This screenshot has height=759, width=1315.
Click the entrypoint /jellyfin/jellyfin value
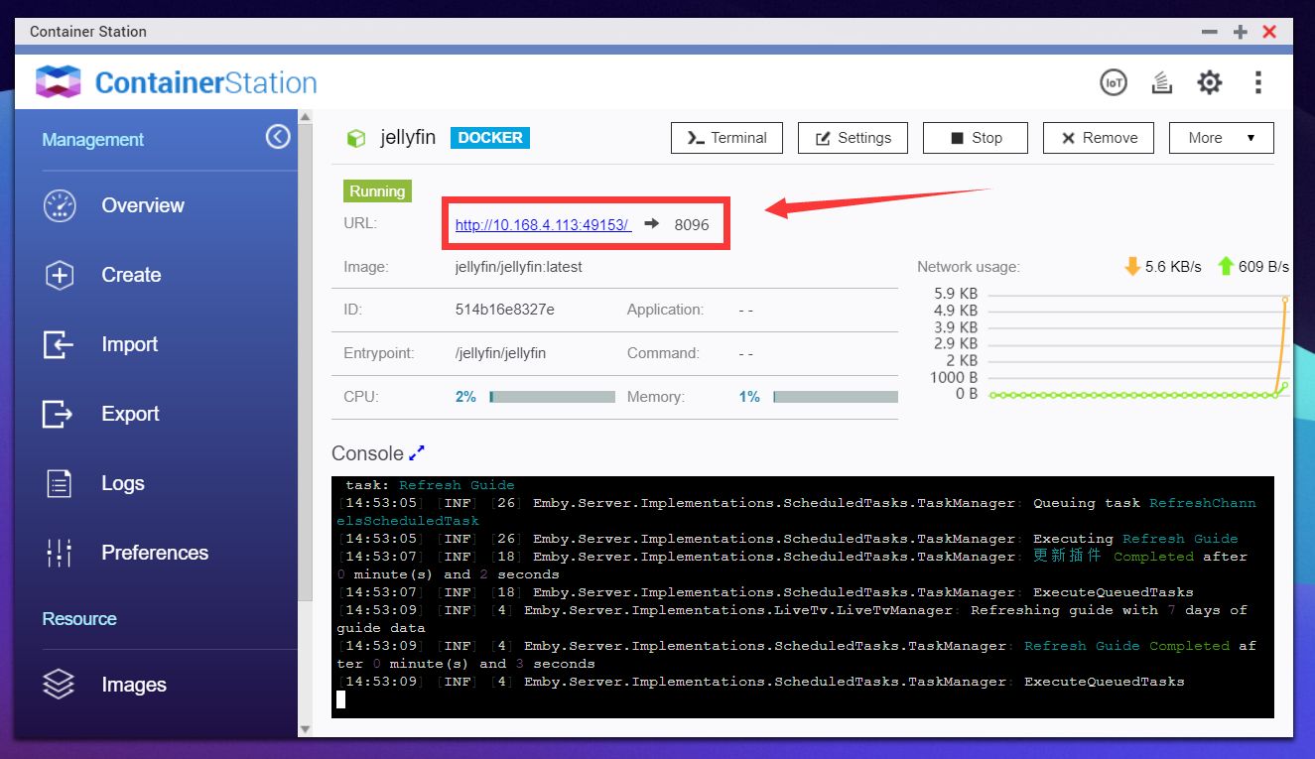point(500,353)
